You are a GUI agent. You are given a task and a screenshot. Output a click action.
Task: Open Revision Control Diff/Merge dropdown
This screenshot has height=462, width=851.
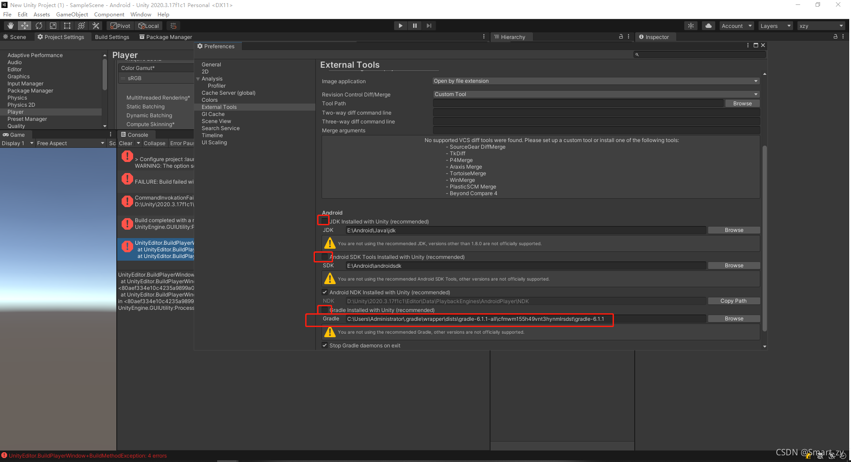596,94
